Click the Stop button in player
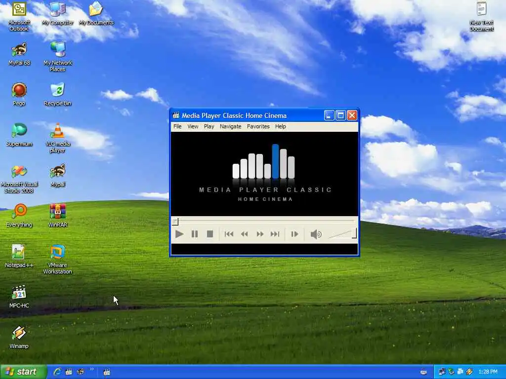This screenshot has width=506, height=379. 210,234
